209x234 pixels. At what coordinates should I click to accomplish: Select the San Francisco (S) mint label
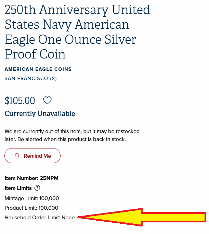coord(30,78)
